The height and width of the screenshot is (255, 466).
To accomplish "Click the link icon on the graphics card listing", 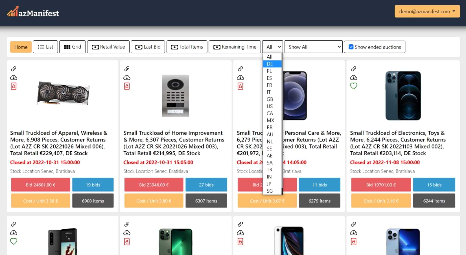I will (14, 69).
